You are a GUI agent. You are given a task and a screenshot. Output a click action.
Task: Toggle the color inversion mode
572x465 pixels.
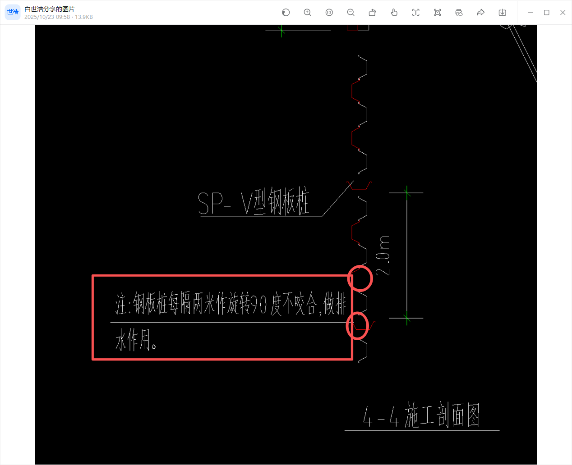(286, 12)
